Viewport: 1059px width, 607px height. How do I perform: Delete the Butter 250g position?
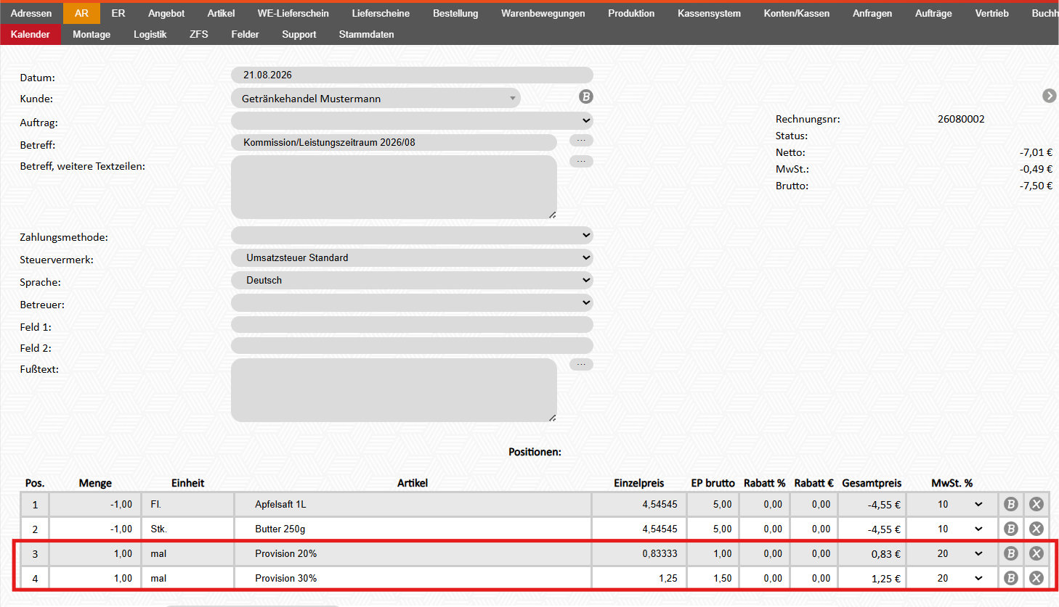[x=1036, y=529]
